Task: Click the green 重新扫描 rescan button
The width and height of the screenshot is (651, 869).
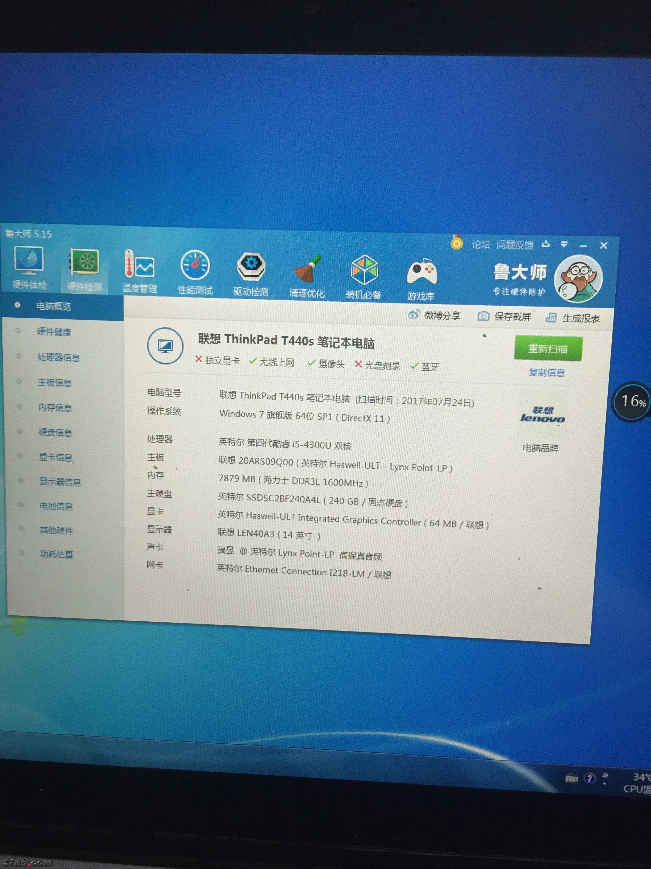Action: tap(548, 349)
